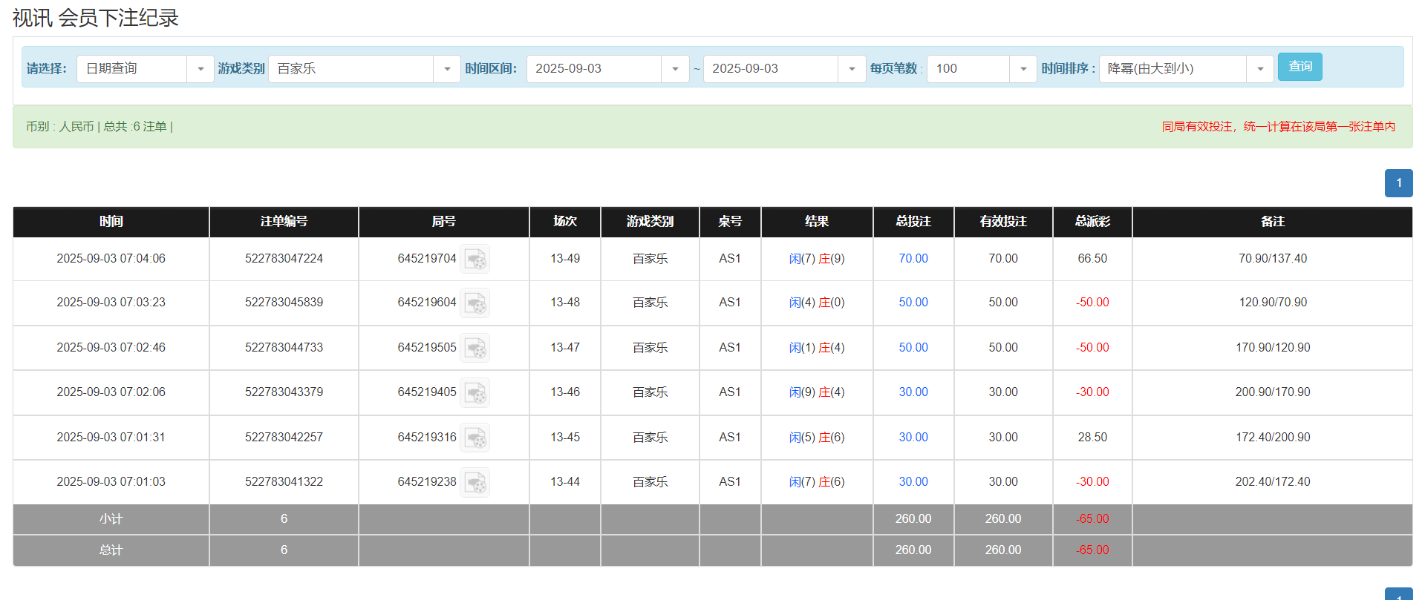Expand the start date dropdown arrow
This screenshot has height=600, width=1425.
675,69
